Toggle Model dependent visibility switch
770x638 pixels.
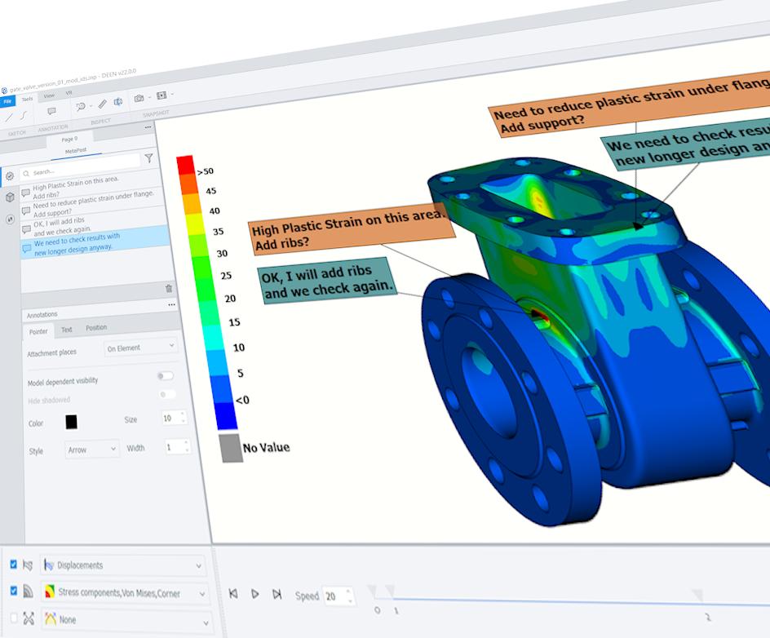click(166, 376)
